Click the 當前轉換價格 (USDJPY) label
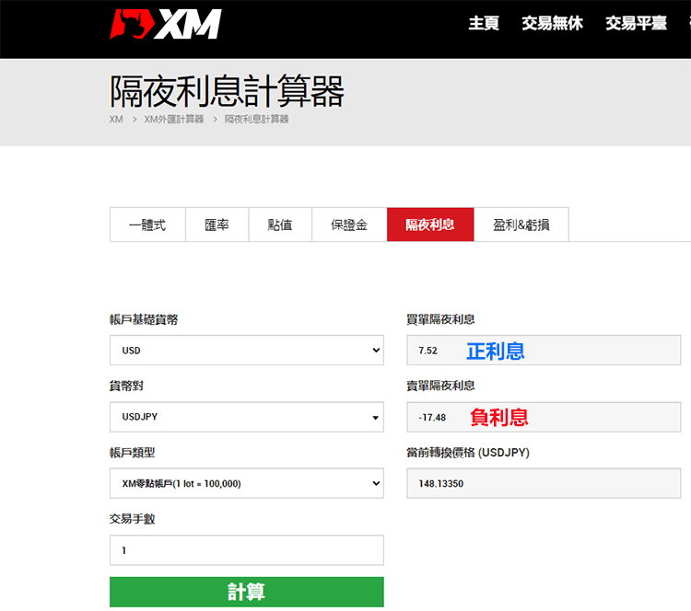 (x=468, y=453)
